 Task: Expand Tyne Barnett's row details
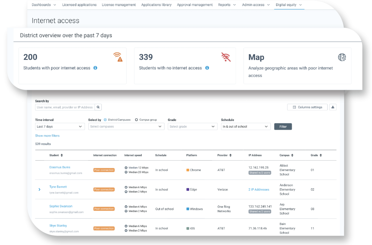[x=39, y=189]
